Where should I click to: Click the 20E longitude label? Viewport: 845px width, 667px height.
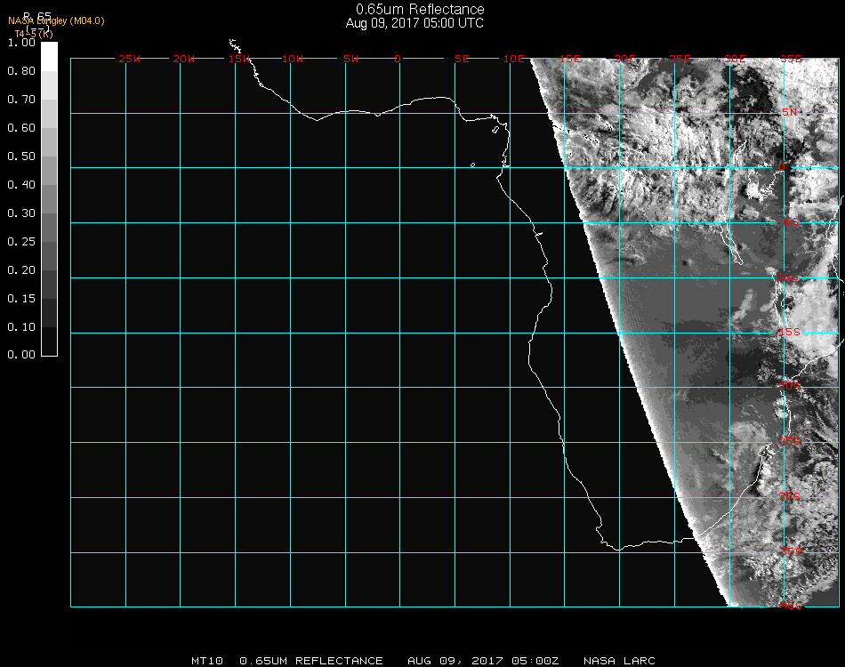coord(625,60)
